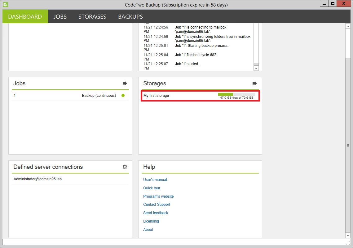The image size is (353, 248).
Task: Click the About link
Action: click(148, 230)
